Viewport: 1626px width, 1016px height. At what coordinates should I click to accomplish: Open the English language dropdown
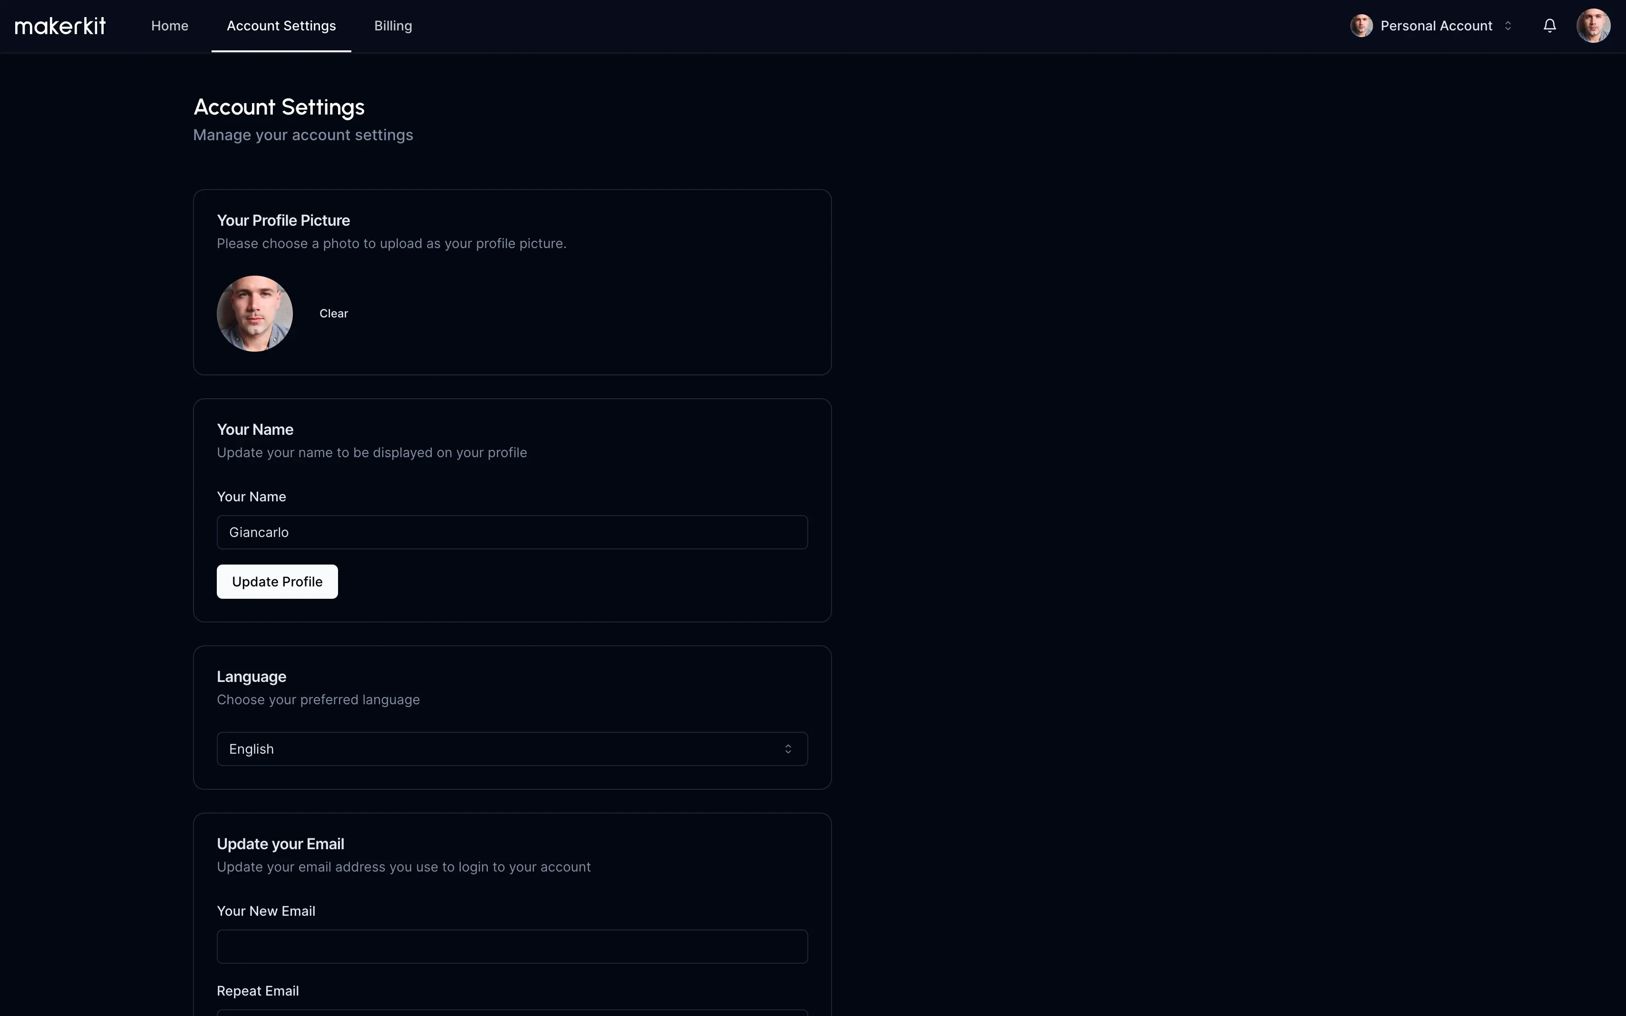512,749
